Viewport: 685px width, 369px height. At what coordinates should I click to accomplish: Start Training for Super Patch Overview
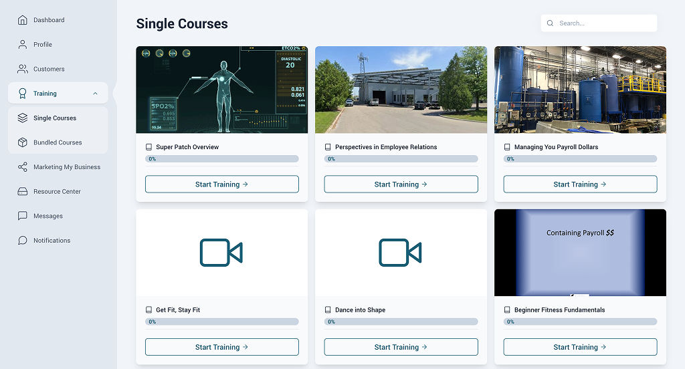(221, 184)
